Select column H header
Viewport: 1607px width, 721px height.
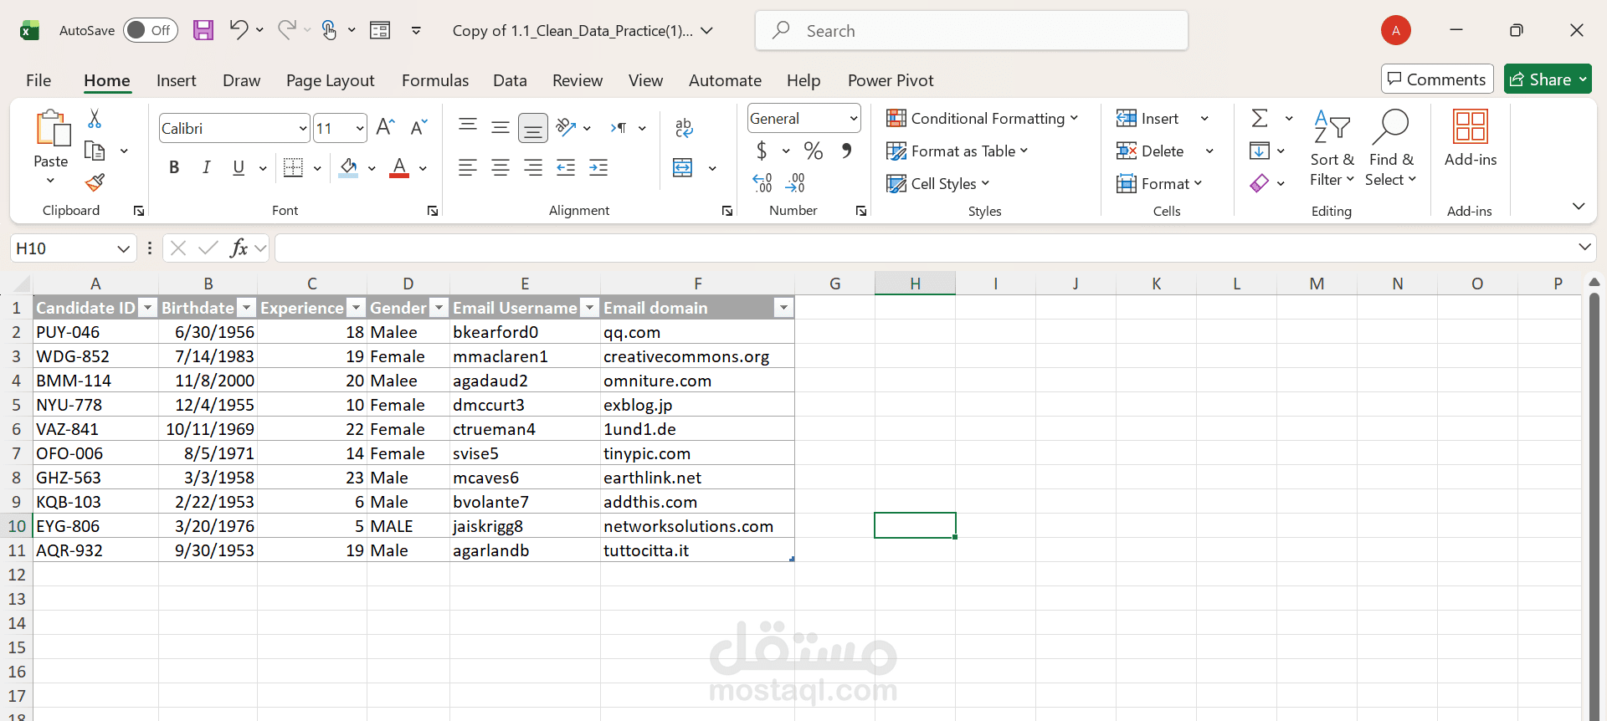pos(915,284)
